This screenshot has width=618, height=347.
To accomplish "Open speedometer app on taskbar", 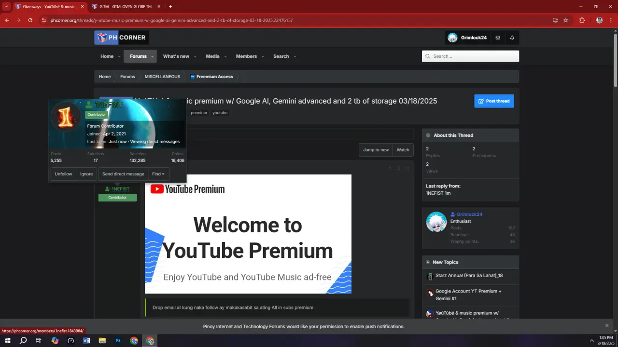I will [x=71, y=340].
